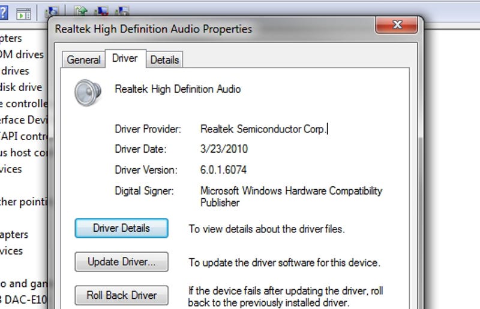The height and width of the screenshot is (309, 480).
Task: Click 'To update the driver software for this device.' text
Action: (x=284, y=262)
